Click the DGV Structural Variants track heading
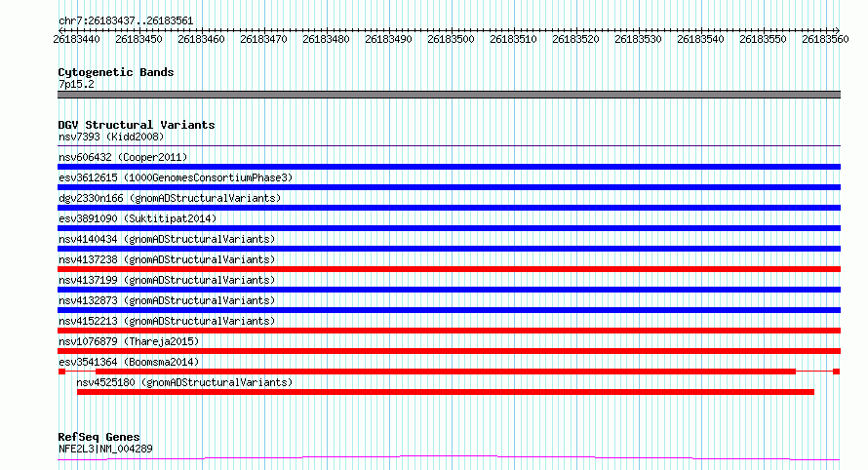 (x=137, y=125)
